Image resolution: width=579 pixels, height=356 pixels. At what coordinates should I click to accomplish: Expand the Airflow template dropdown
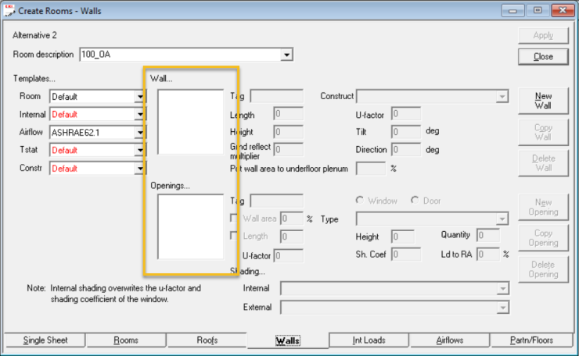pos(140,132)
